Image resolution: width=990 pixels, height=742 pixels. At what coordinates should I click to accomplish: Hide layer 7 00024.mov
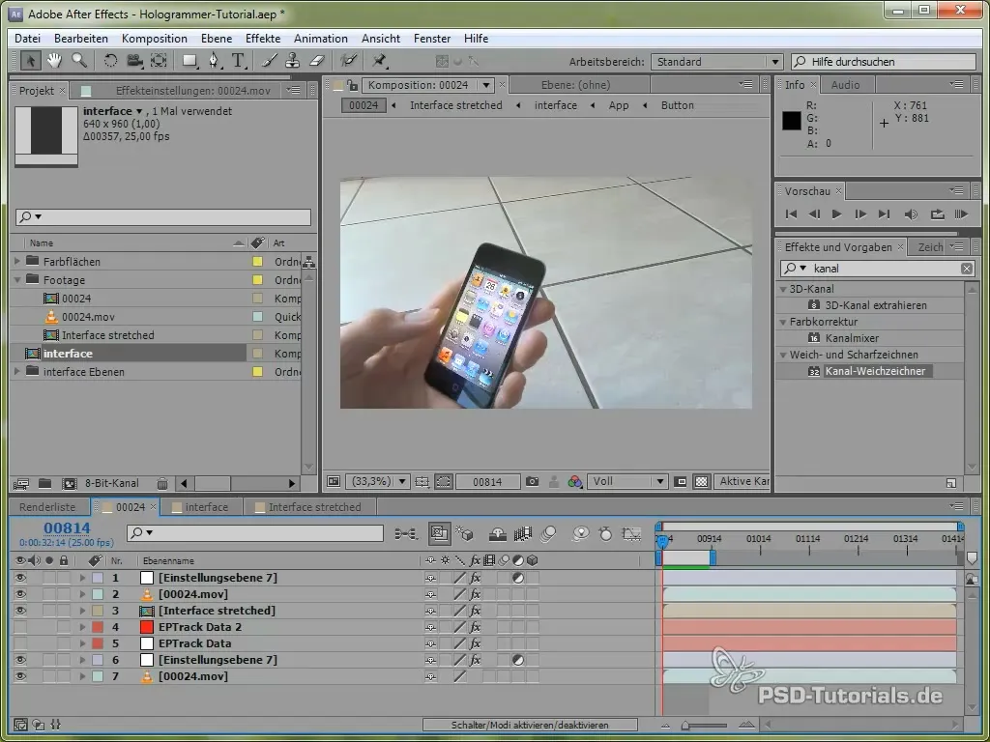click(x=20, y=675)
